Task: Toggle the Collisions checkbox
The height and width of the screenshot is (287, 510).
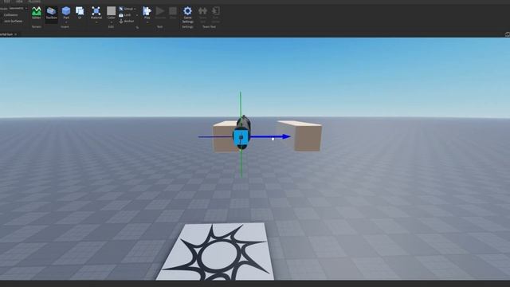Action: [10, 15]
